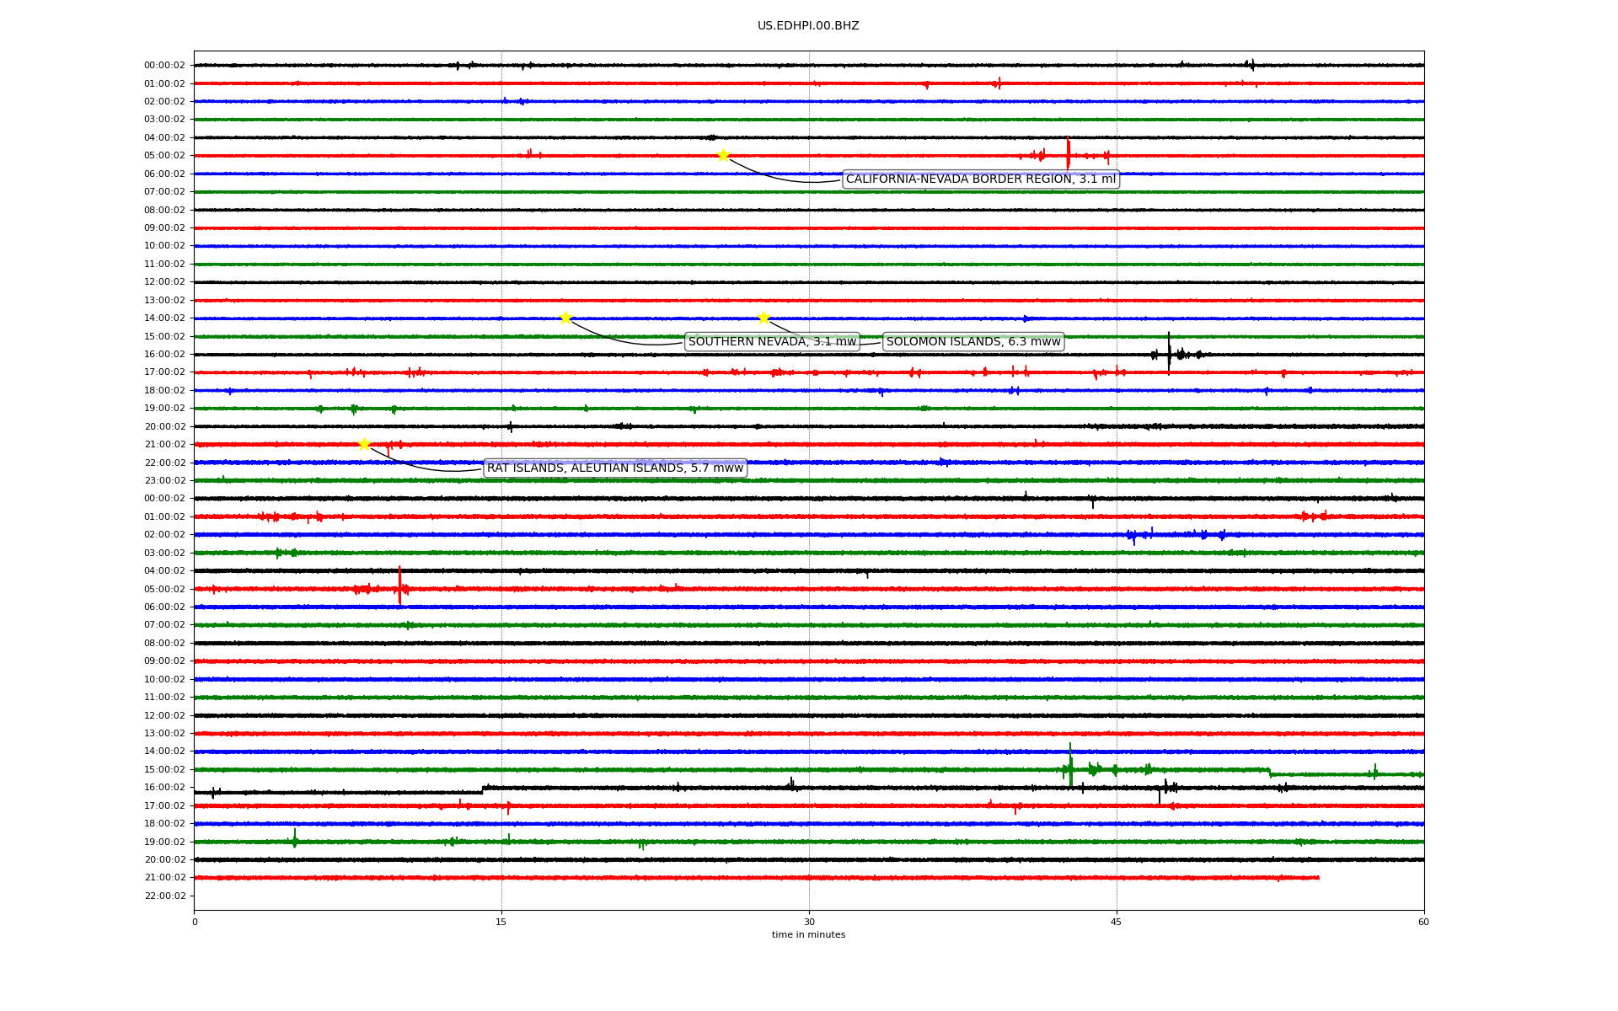The height and width of the screenshot is (1011, 1618).
Task: Click the California-Nevada border event star marker
Action: 723,155
